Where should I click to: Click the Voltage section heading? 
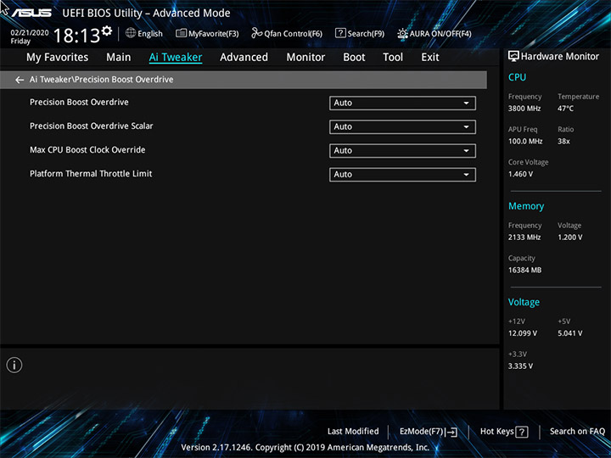point(524,302)
